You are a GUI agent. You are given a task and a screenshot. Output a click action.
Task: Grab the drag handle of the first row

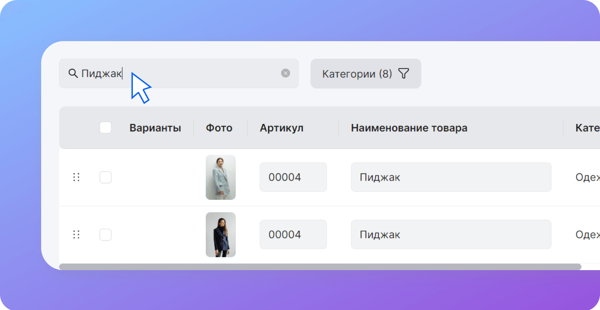pyautogui.click(x=76, y=177)
